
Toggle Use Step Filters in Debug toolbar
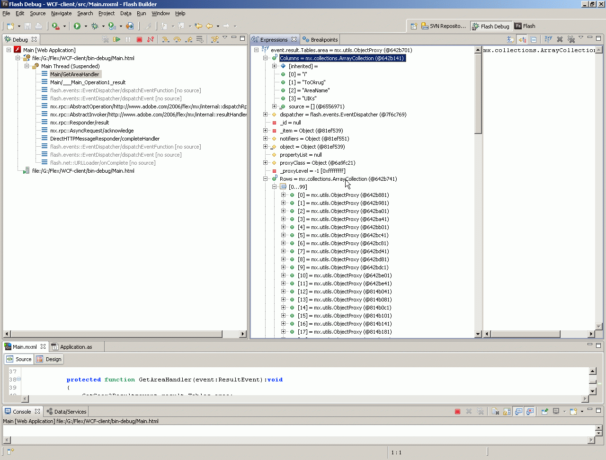[x=215, y=39]
